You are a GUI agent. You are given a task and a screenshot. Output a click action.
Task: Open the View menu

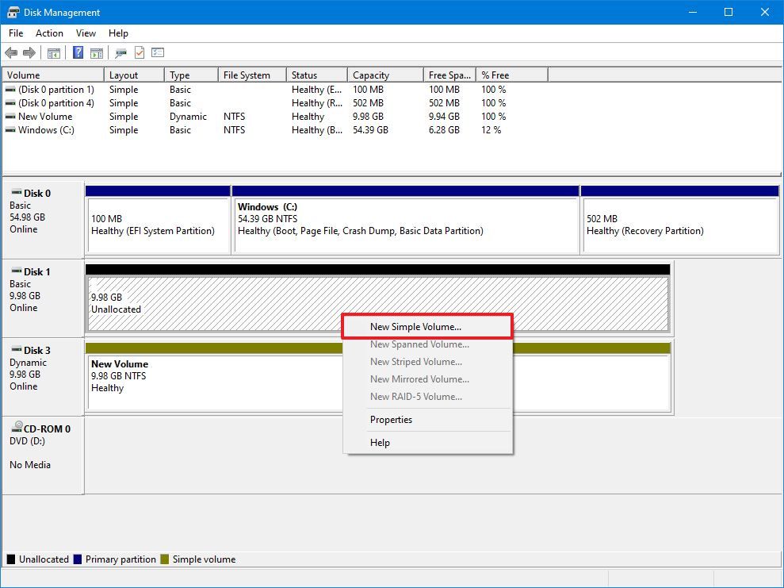coord(86,33)
